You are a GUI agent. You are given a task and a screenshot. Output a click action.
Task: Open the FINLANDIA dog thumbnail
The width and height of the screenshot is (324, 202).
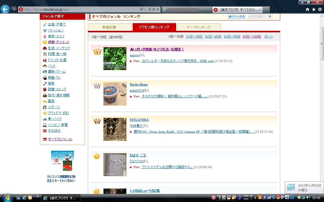tap(115, 129)
